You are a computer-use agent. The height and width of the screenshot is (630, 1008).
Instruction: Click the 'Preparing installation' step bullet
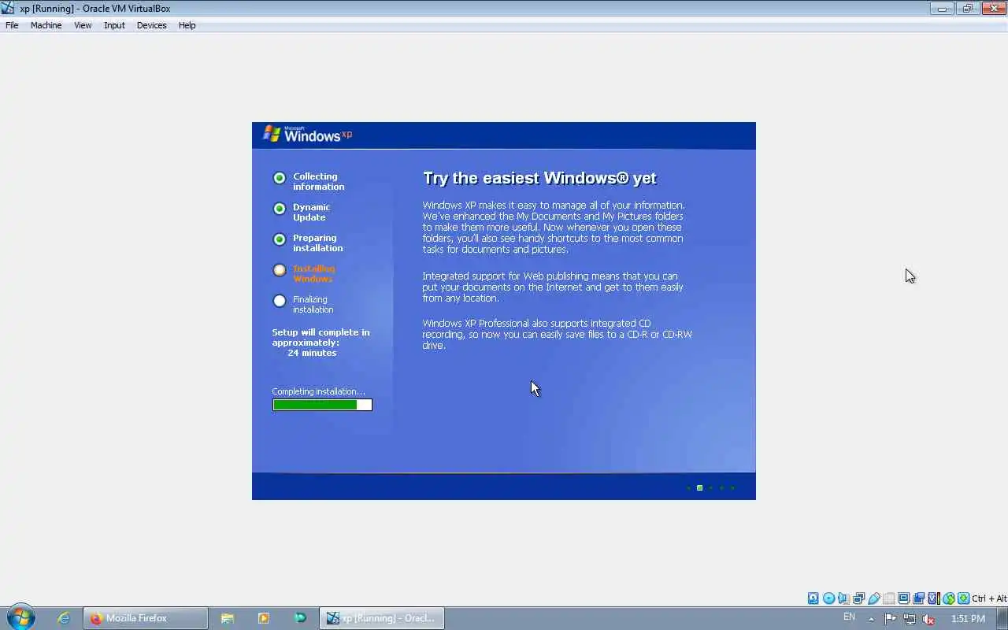pyautogui.click(x=280, y=239)
